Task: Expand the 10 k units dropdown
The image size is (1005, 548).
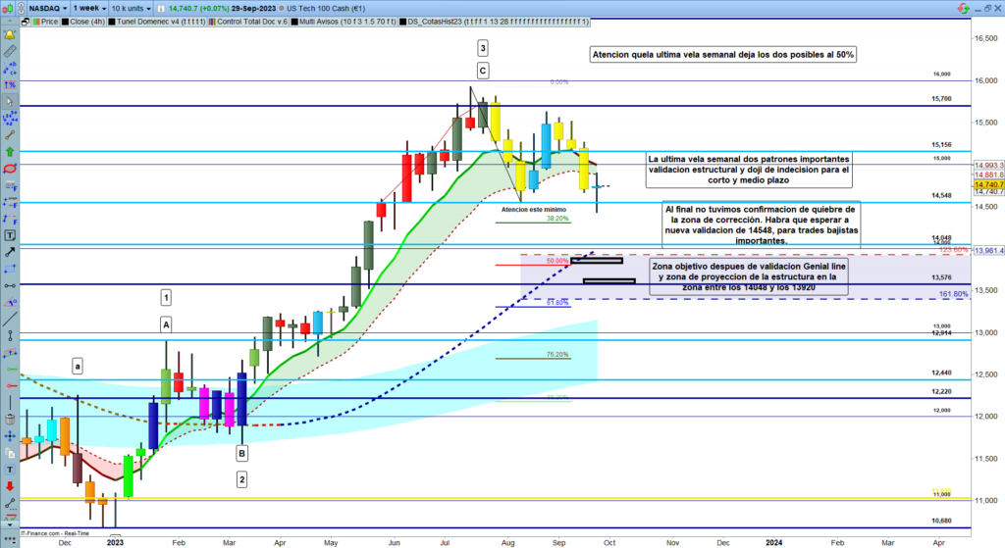Action: (x=134, y=7)
